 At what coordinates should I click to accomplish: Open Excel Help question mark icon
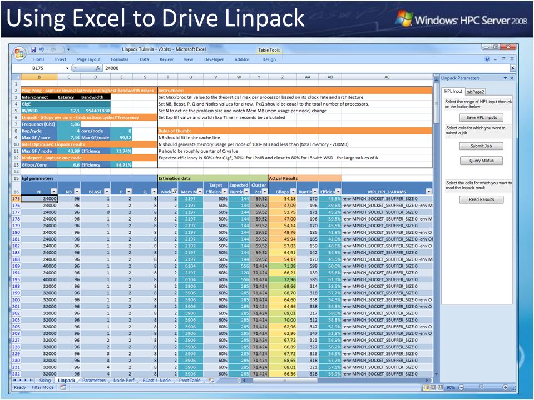click(487, 59)
